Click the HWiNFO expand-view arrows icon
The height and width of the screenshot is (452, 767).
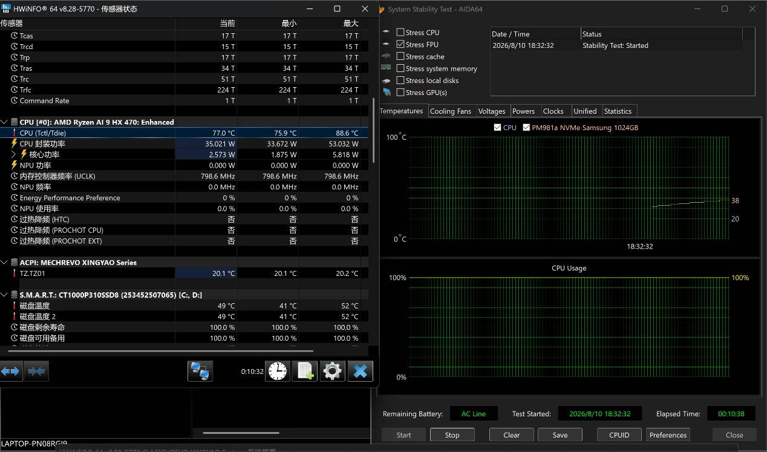tap(10, 371)
